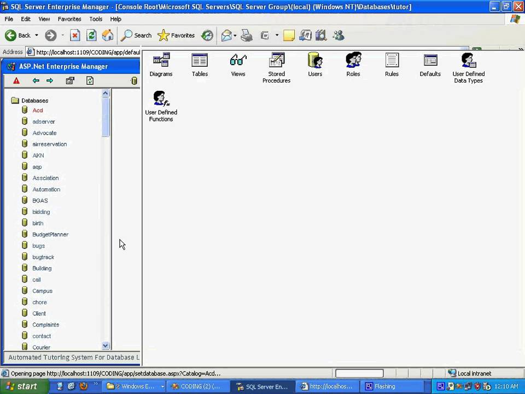The image size is (525, 394).
Task: Select the Courier database
Action: pos(41,347)
